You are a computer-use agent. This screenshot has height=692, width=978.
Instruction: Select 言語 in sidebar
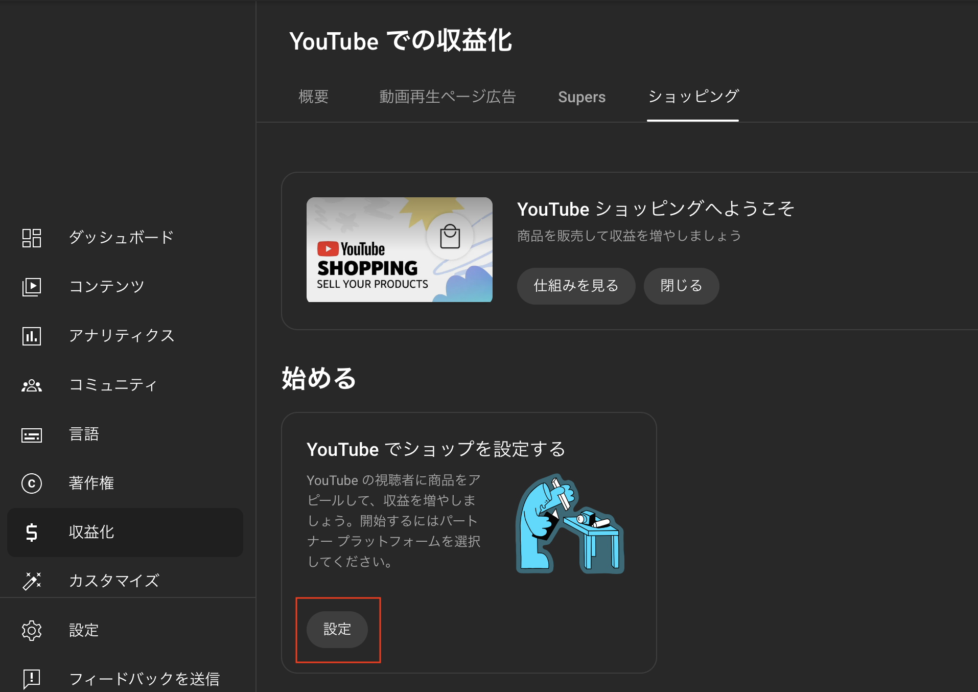point(84,433)
